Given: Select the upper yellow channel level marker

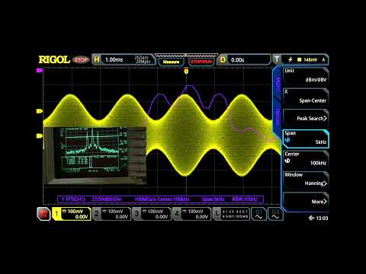Looking at the screenshot, I should [40, 111].
